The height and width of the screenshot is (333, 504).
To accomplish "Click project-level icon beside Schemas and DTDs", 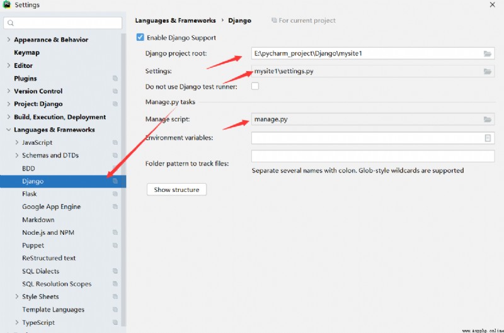I will point(115,155).
